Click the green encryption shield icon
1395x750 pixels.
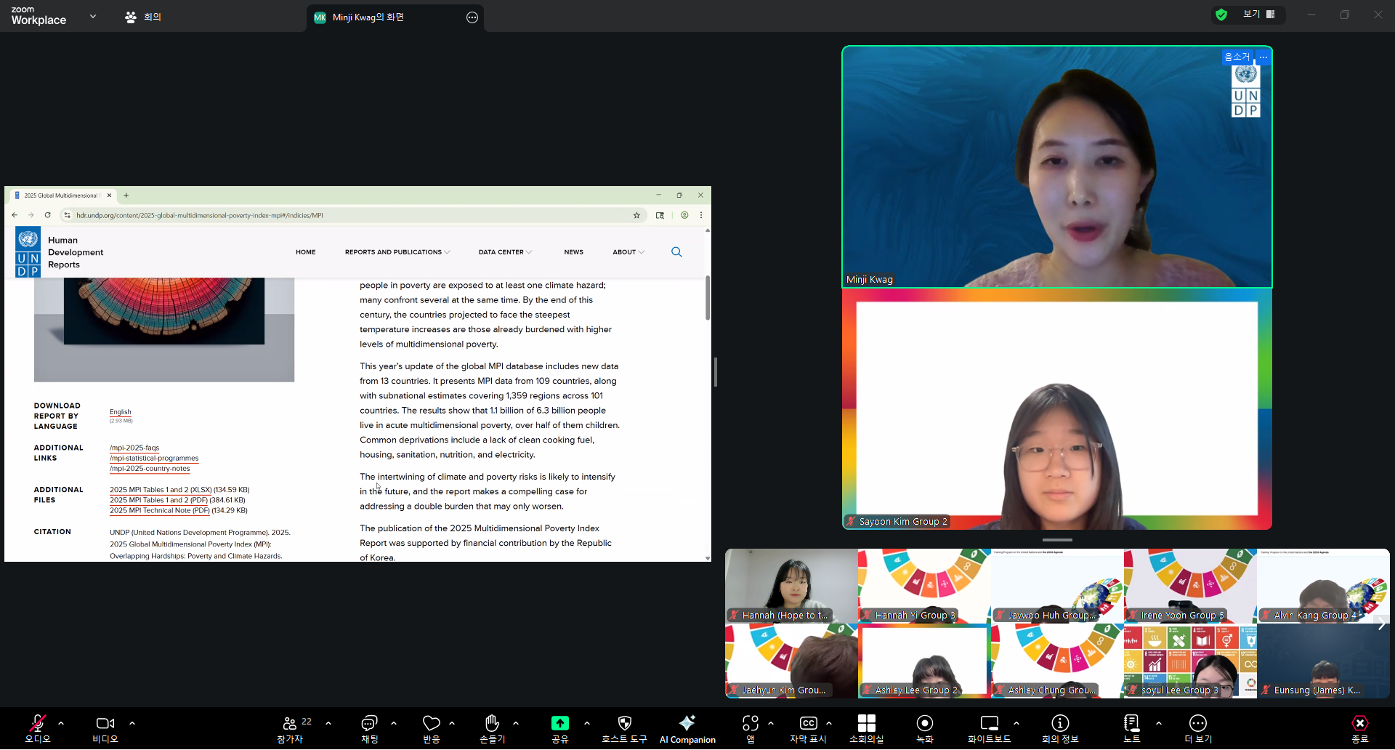[x=1221, y=15]
